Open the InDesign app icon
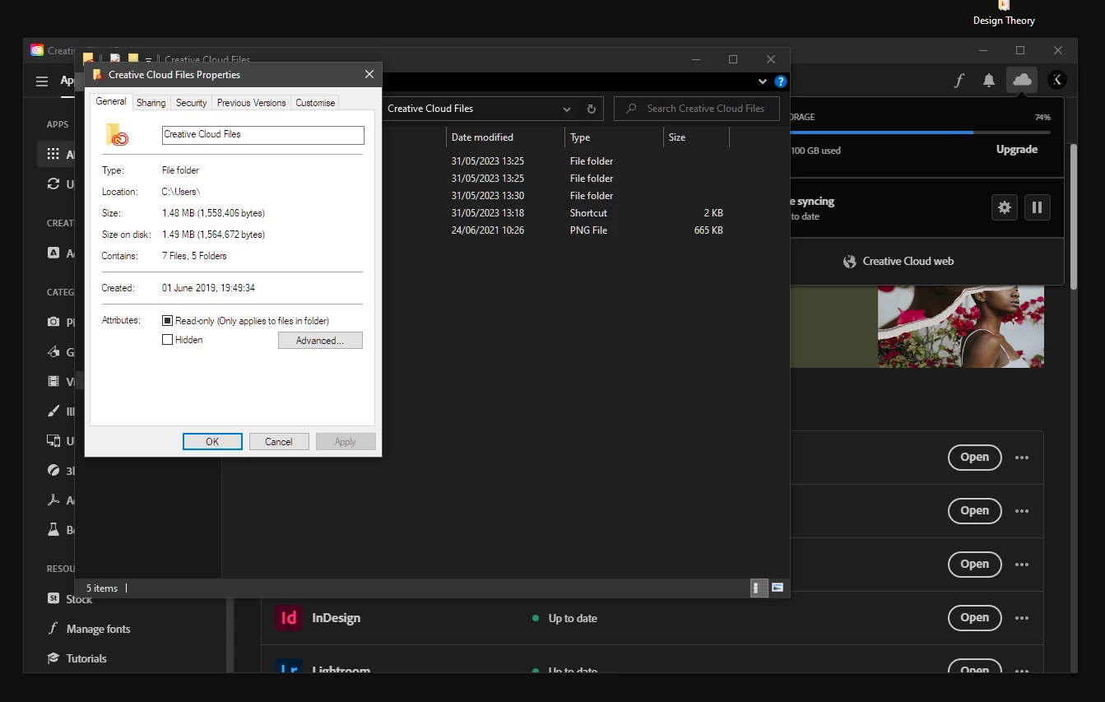1105x702 pixels. [x=289, y=617]
